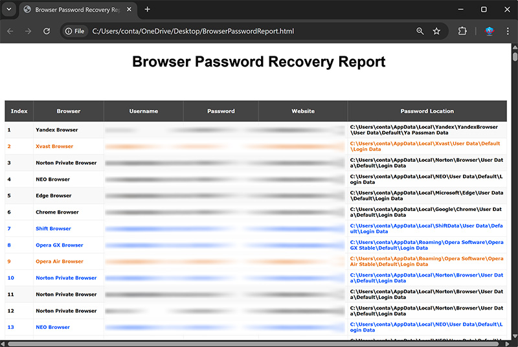Click the back navigation arrow
This screenshot has width=518, height=347.
coord(10,31)
